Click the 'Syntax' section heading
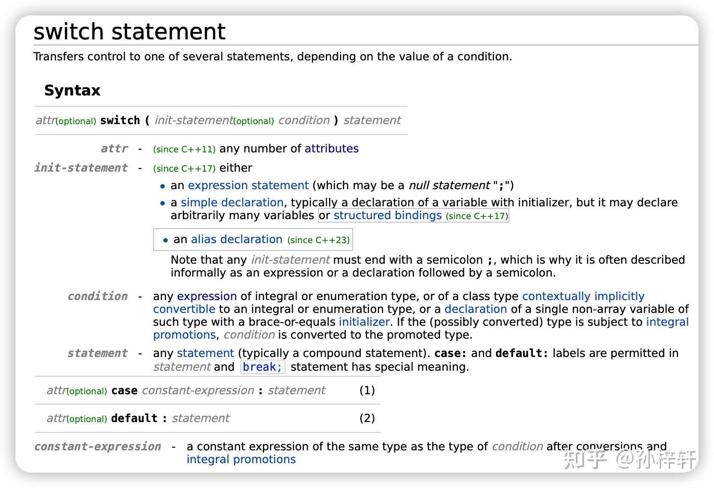Image resolution: width=714 pixels, height=488 pixels. (x=72, y=90)
